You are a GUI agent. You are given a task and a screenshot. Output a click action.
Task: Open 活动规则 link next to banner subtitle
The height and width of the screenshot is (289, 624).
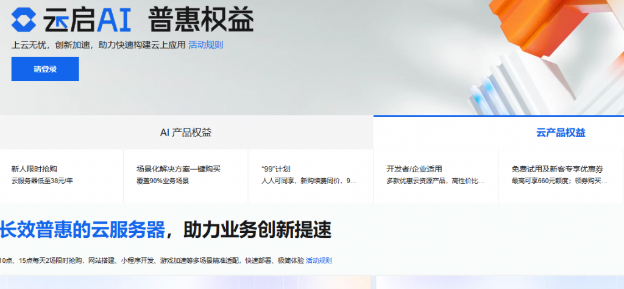tap(205, 44)
